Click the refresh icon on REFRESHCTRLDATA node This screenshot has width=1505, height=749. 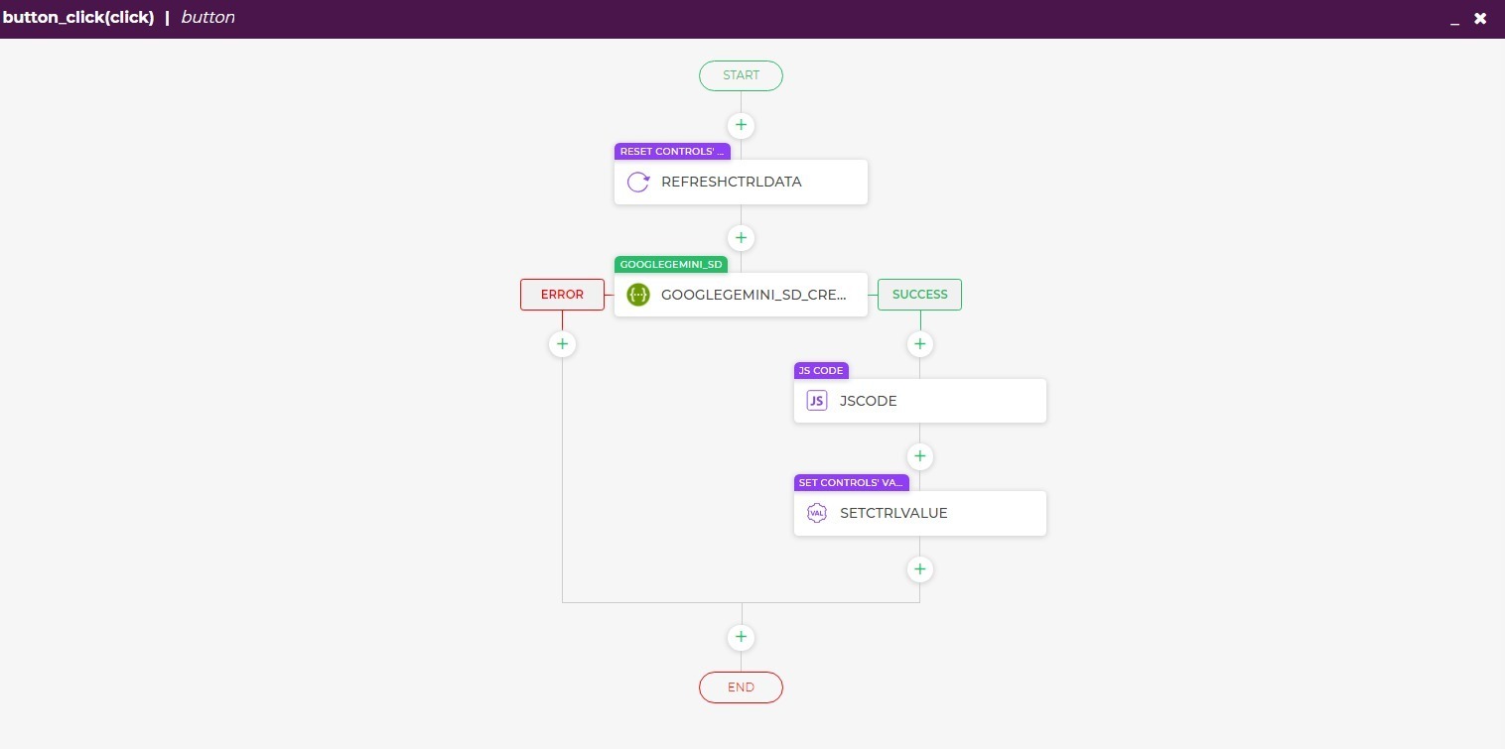coord(638,183)
